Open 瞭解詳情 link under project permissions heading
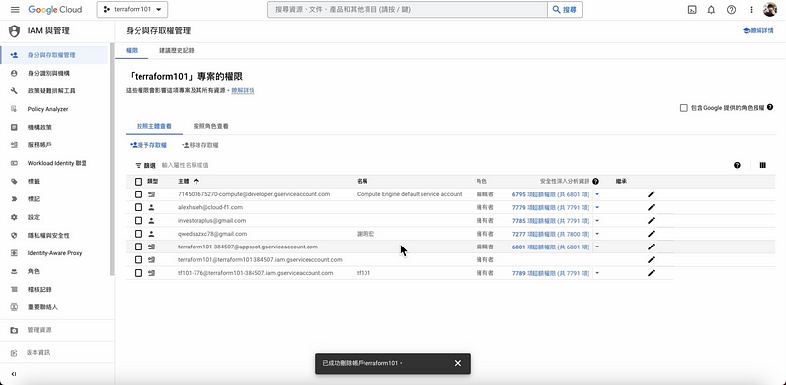 click(243, 90)
